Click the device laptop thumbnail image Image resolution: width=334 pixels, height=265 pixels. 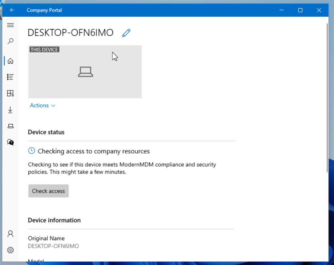coord(85,71)
